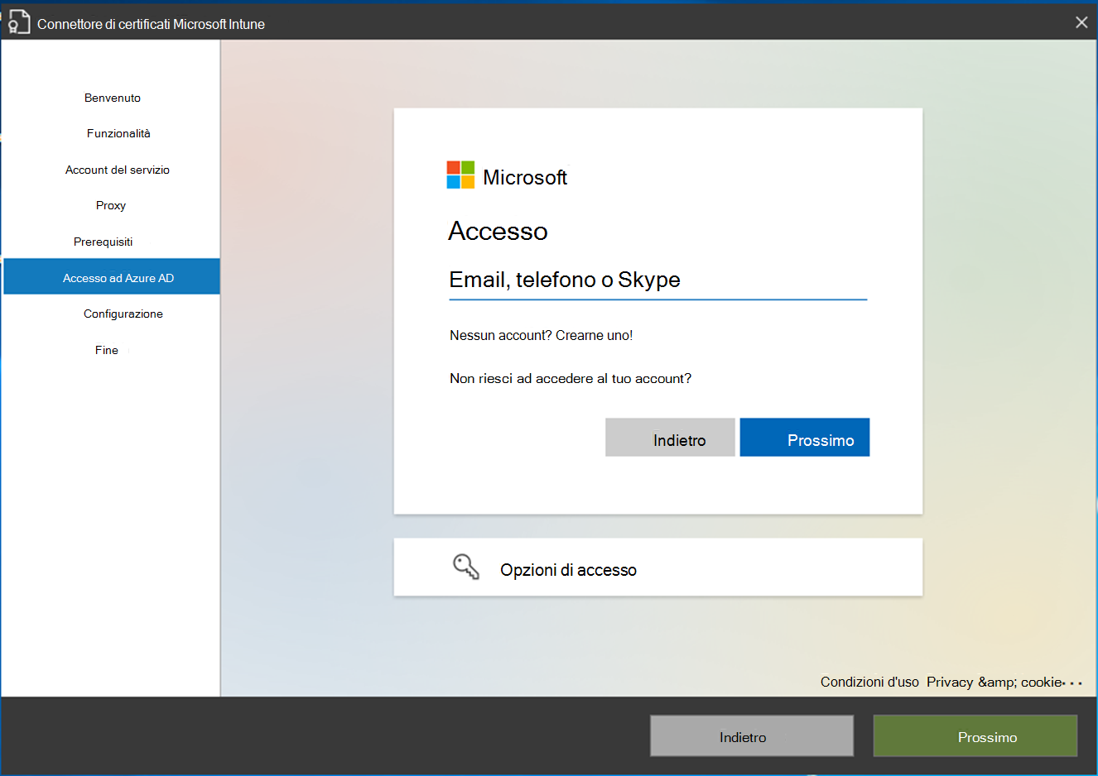1098x776 pixels.
Task: Open the Prerequisiti step
Action: [104, 242]
